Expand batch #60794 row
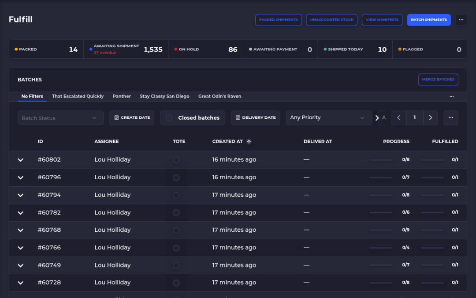476x298 pixels. 20,195
